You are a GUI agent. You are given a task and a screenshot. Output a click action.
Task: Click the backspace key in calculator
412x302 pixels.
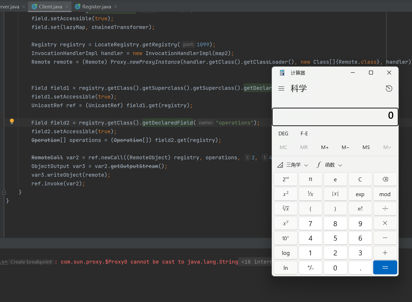point(385,179)
